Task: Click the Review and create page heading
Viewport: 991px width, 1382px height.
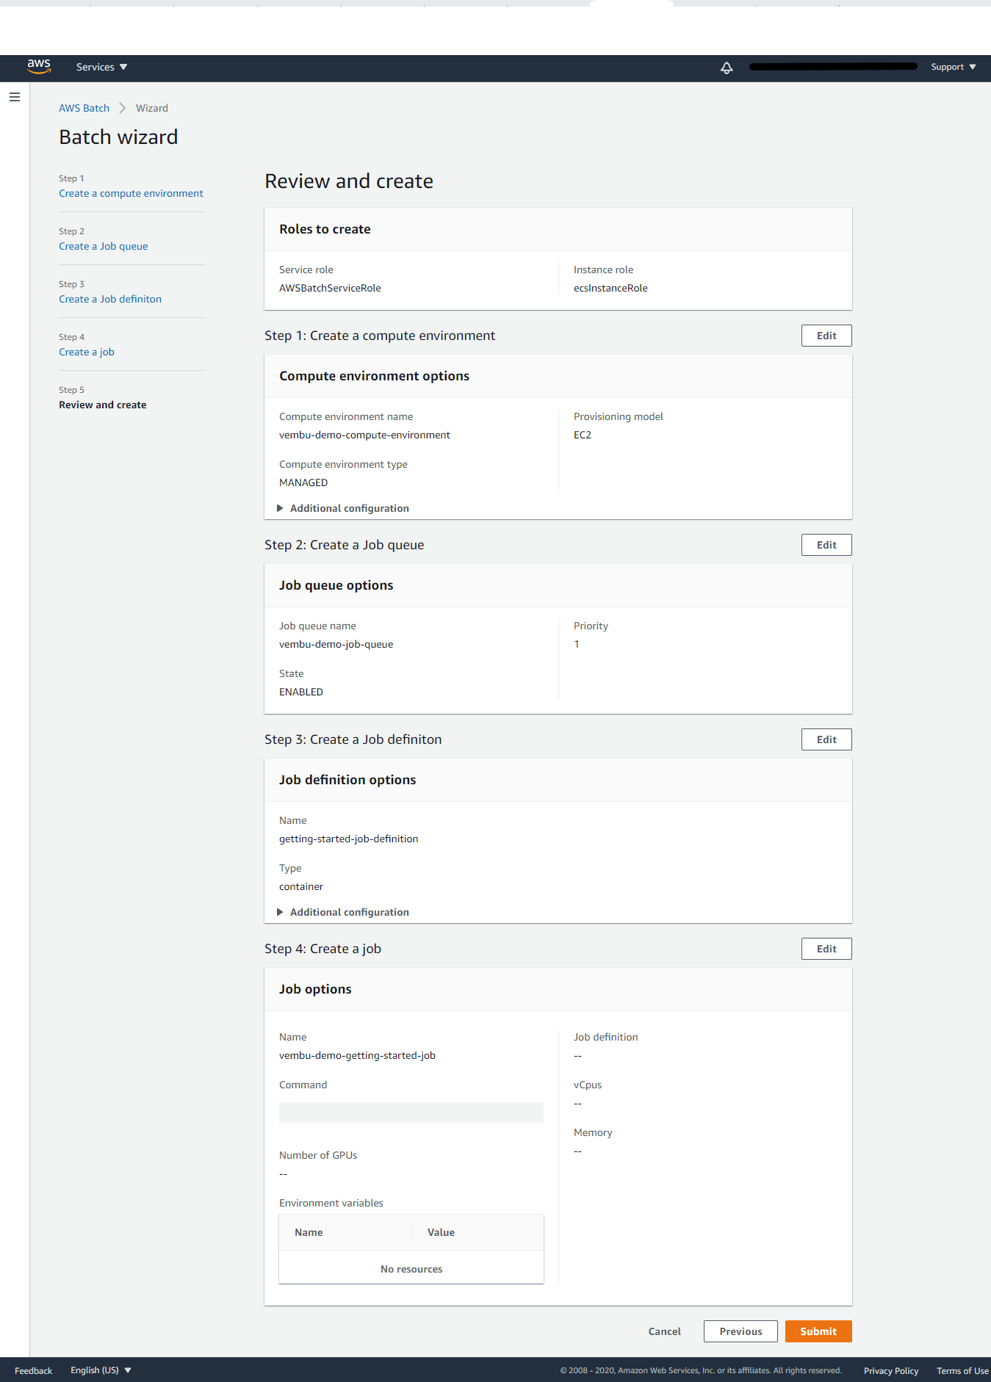Action: 349,181
